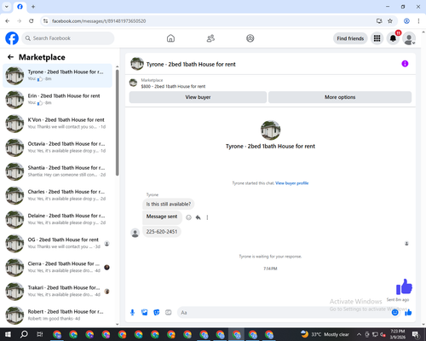
Task: Click the conversation list scrollbar
Action: click(x=117, y=122)
